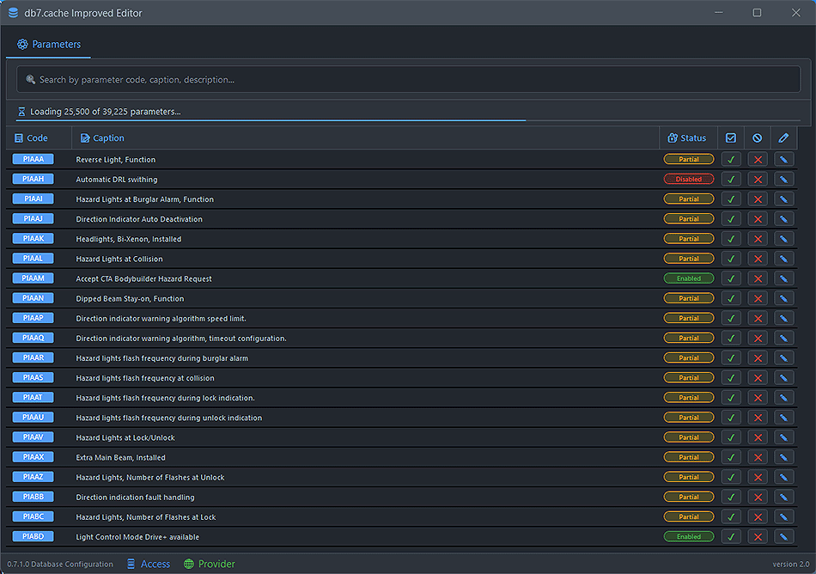Click the checkbox icon column header
Image resolution: width=816 pixels, height=574 pixels.
click(731, 137)
